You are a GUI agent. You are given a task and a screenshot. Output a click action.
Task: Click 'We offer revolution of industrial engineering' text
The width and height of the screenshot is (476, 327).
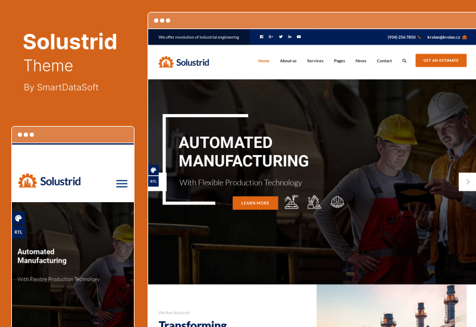point(199,37)
